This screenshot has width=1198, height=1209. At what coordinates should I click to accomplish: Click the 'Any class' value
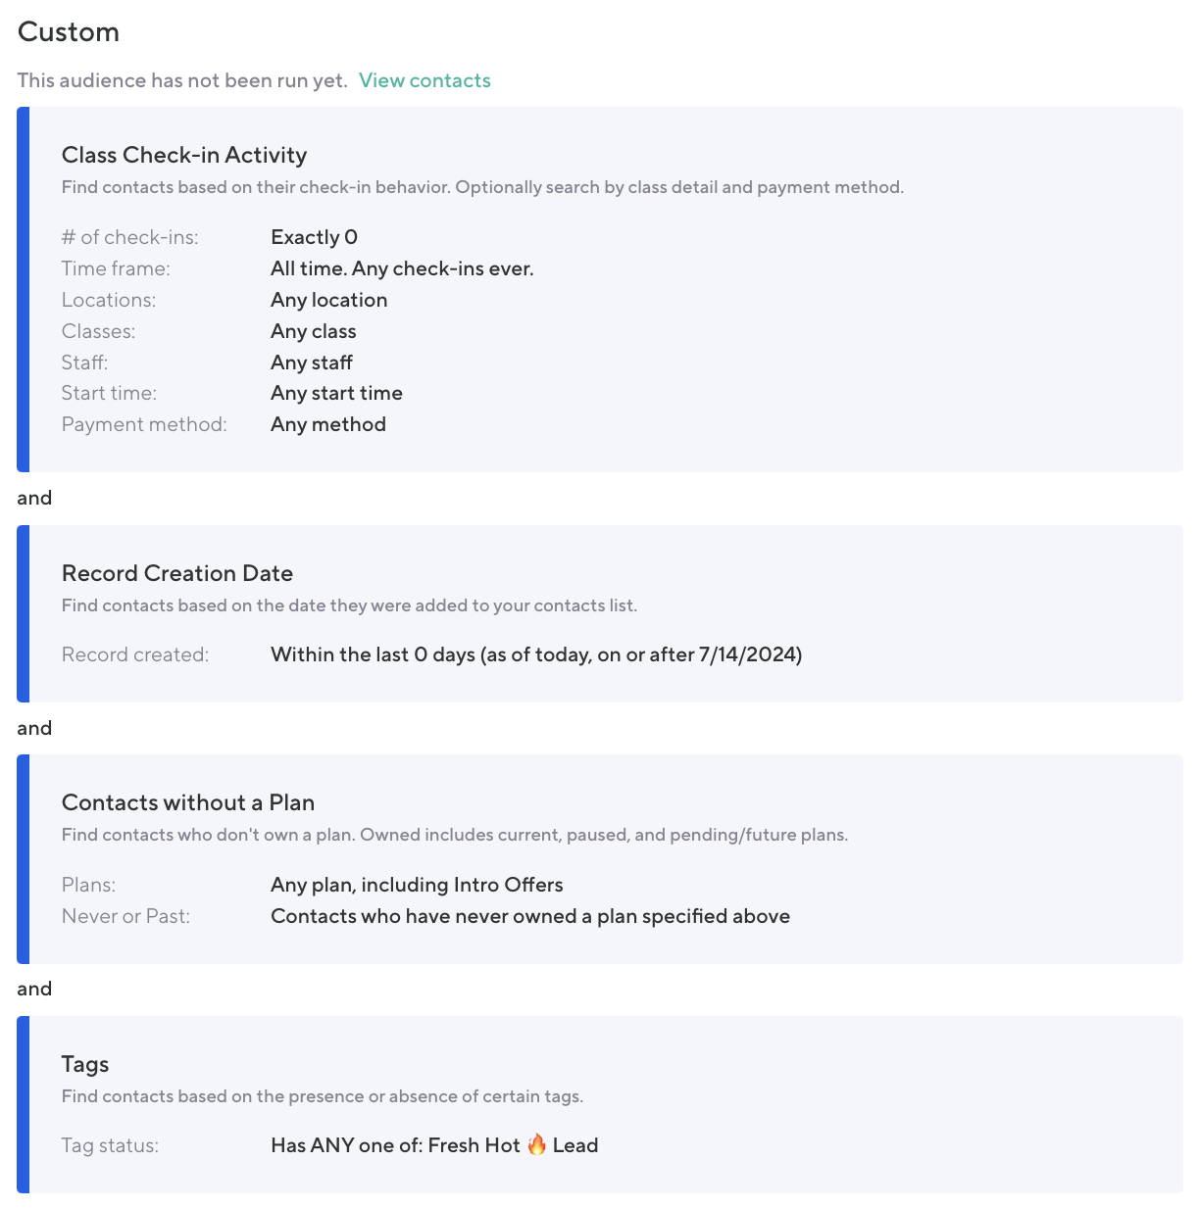(x=313, y=331)
